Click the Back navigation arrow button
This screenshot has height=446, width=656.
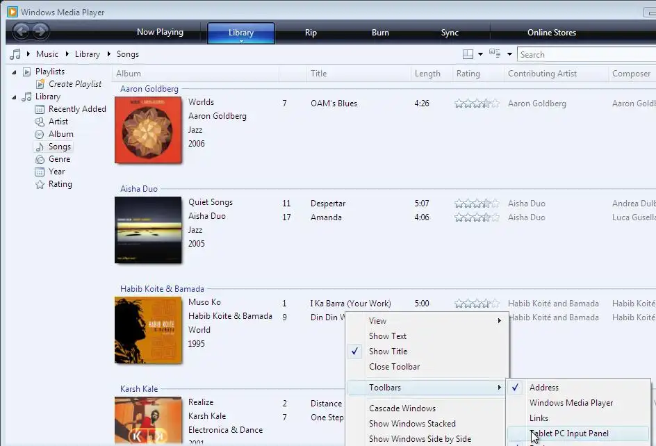(22, 31)
